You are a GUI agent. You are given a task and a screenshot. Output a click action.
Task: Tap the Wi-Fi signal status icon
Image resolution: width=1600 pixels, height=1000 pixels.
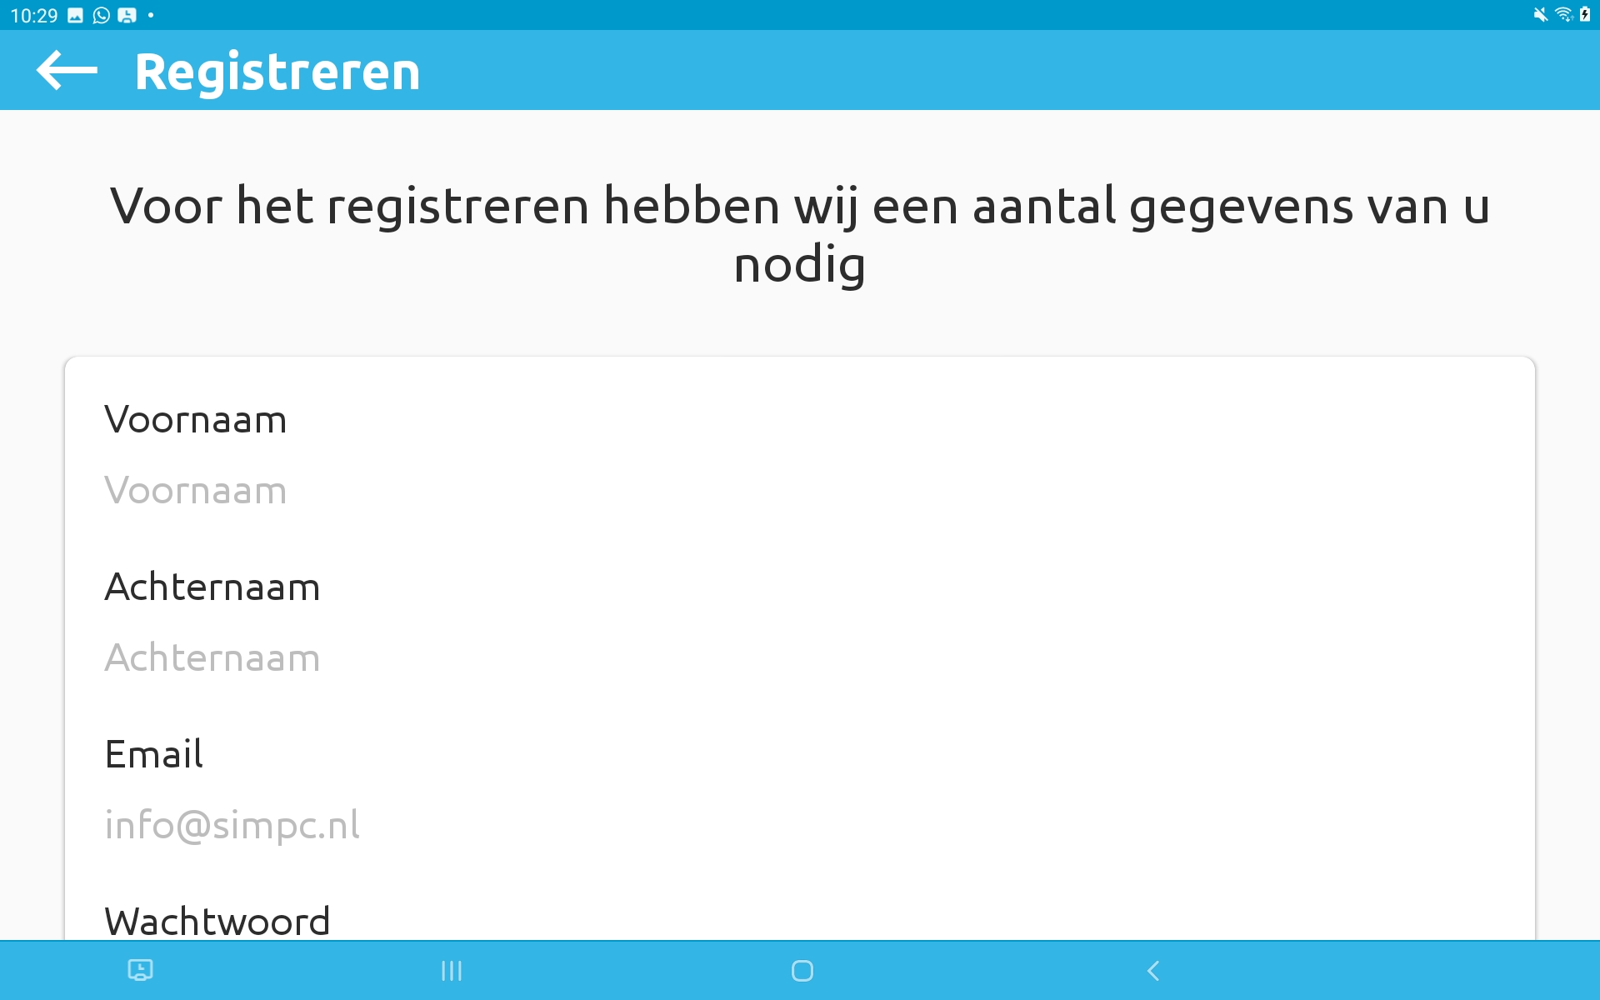[1563, 15]
